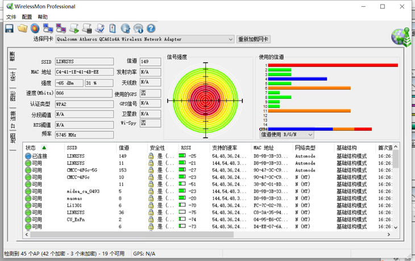Switch to the 概要 vertical tab
Viewport: 415px width, 261px height.
pos(13,57)
